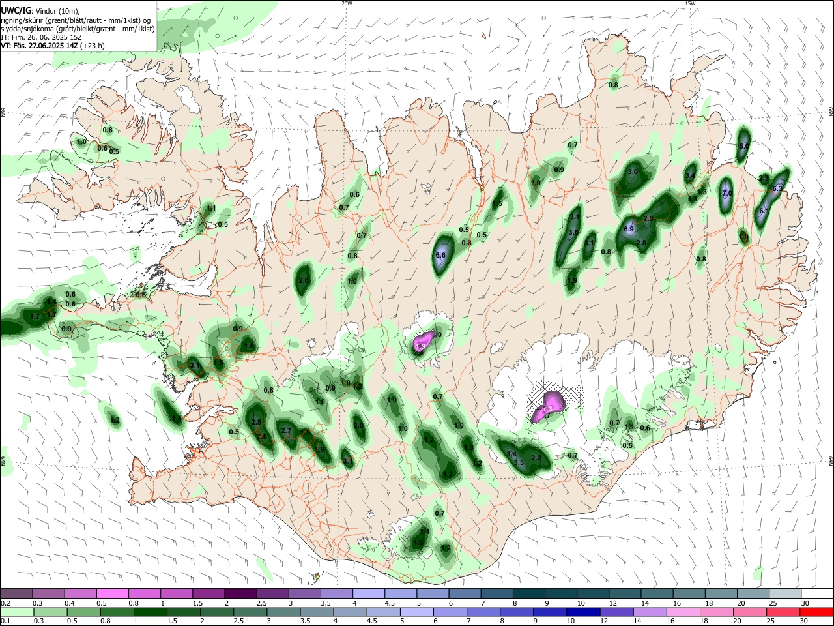Screen dimensions: 834x626
Task: Click the '6.3' precipitation value on east coast
Action: click(x=777, y=188)
